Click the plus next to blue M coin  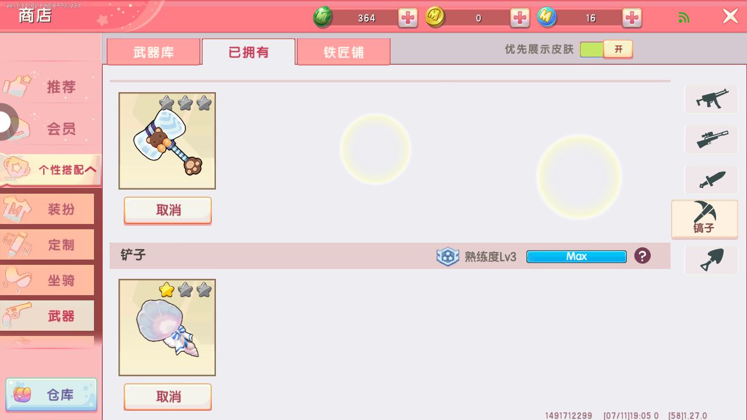[632, 18]
